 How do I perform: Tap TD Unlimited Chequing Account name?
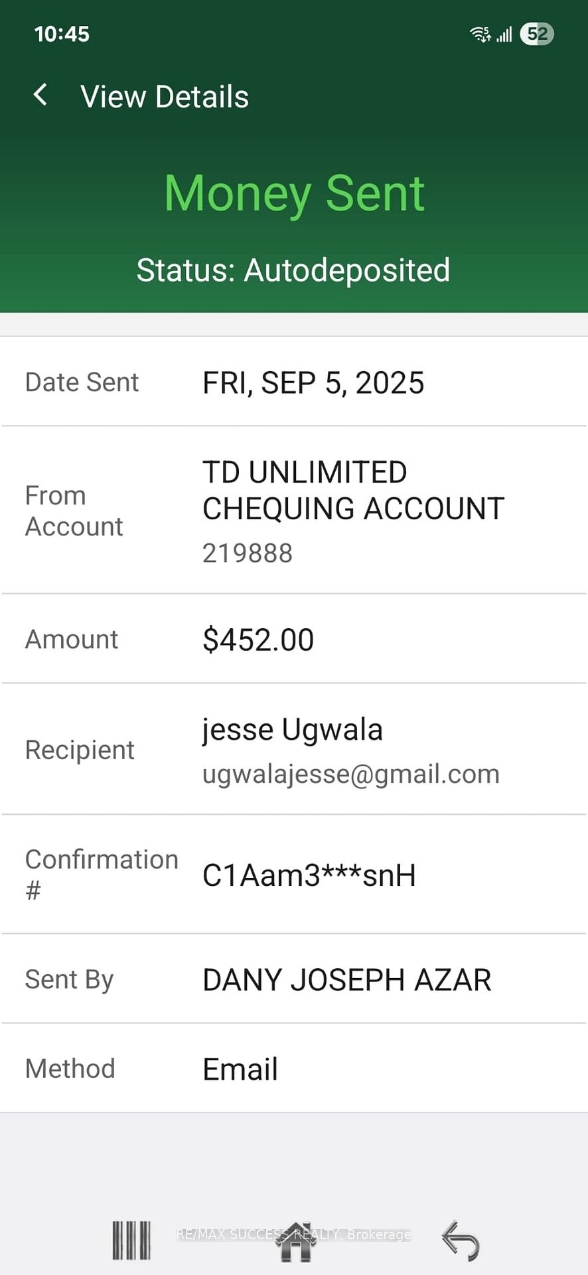[352, 490]
